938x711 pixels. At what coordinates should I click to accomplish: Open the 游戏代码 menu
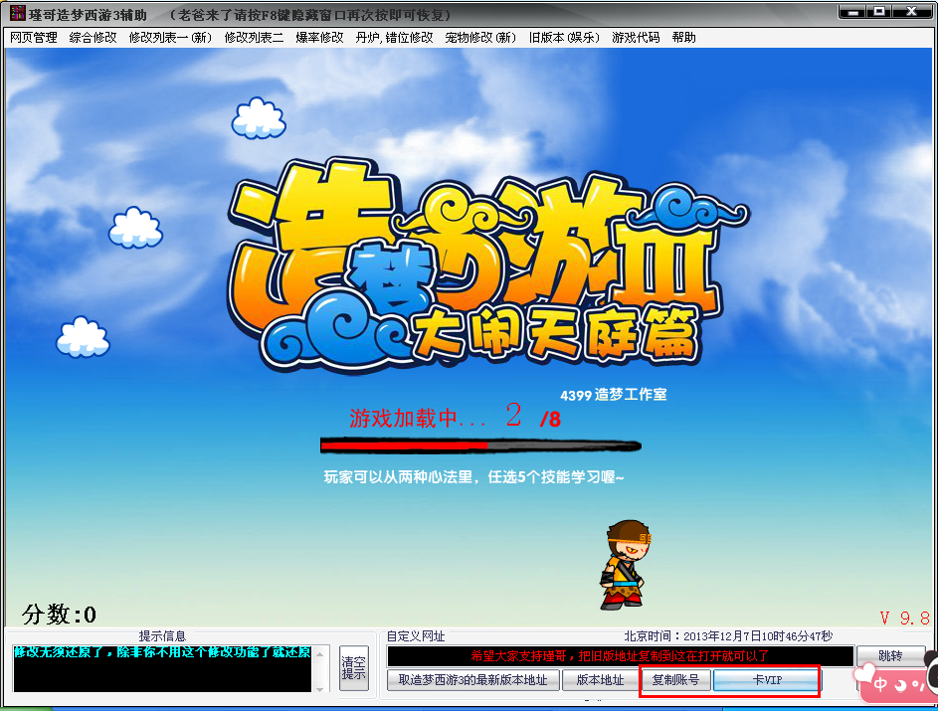tap(636, 38)
